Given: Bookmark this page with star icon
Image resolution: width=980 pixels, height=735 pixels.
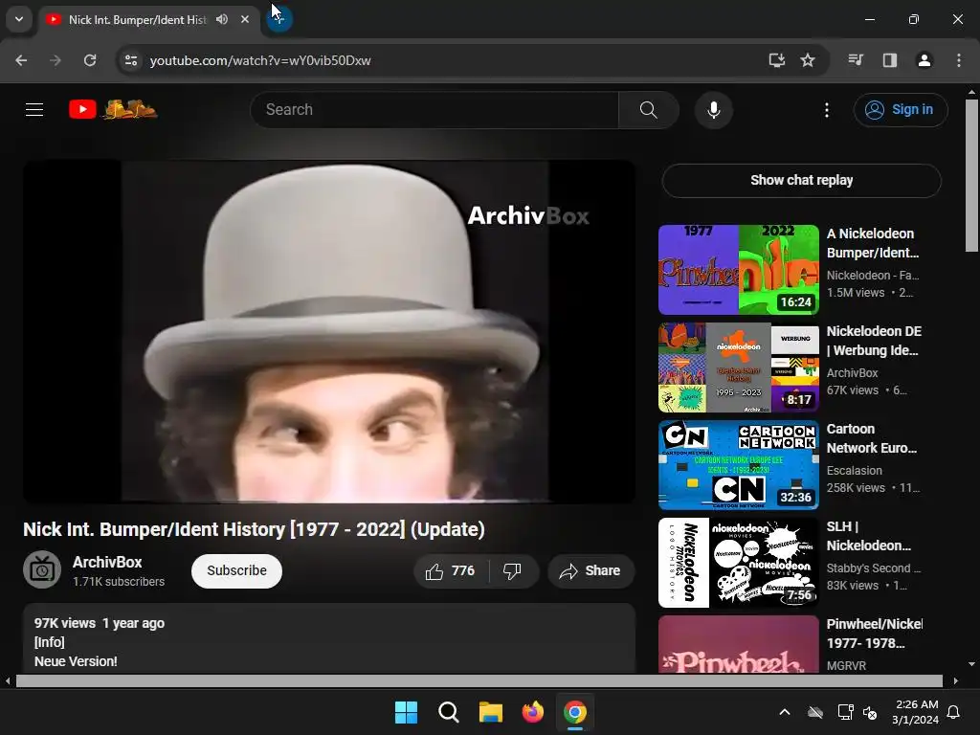Looking at the screenshot, I should tap(808, 60).
